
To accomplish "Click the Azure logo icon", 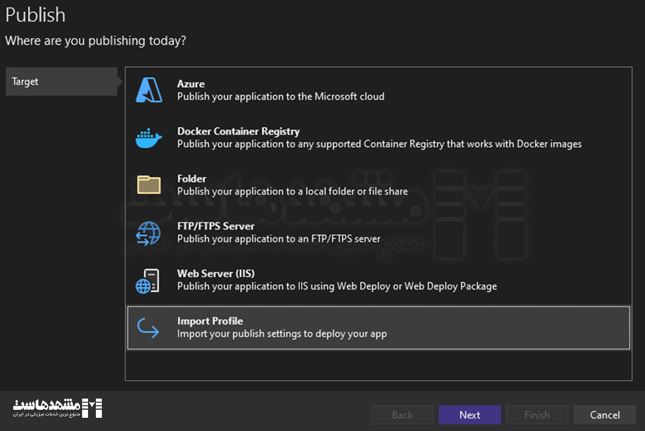I will (x=149, y=90).
